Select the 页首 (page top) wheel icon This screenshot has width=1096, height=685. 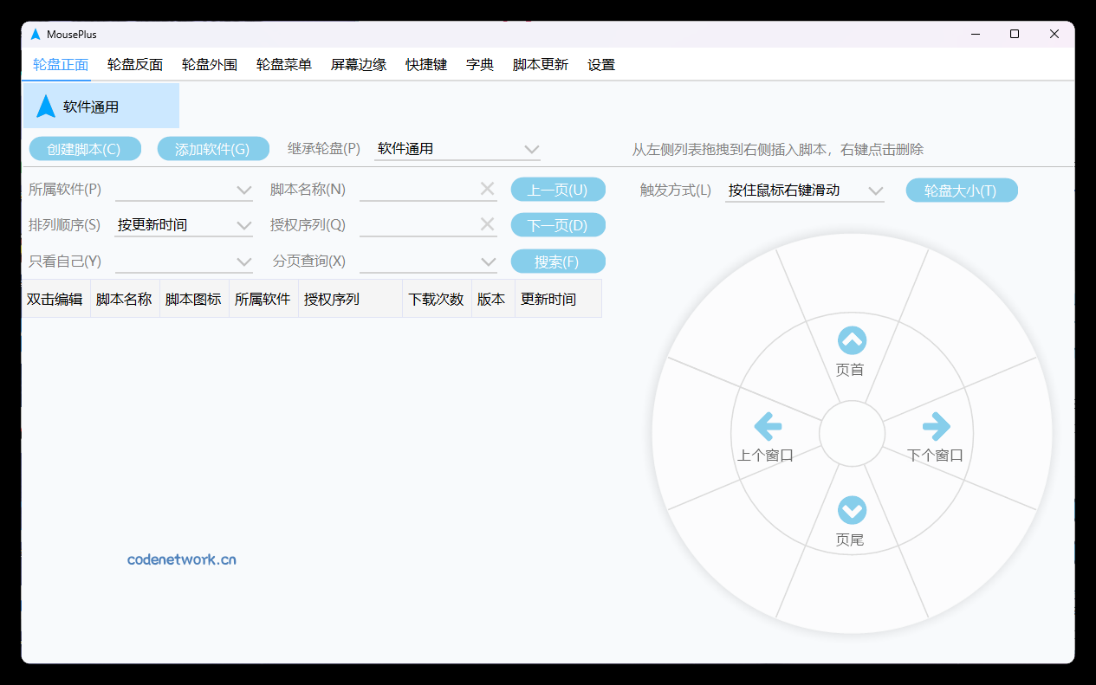(x=851, y=341)
